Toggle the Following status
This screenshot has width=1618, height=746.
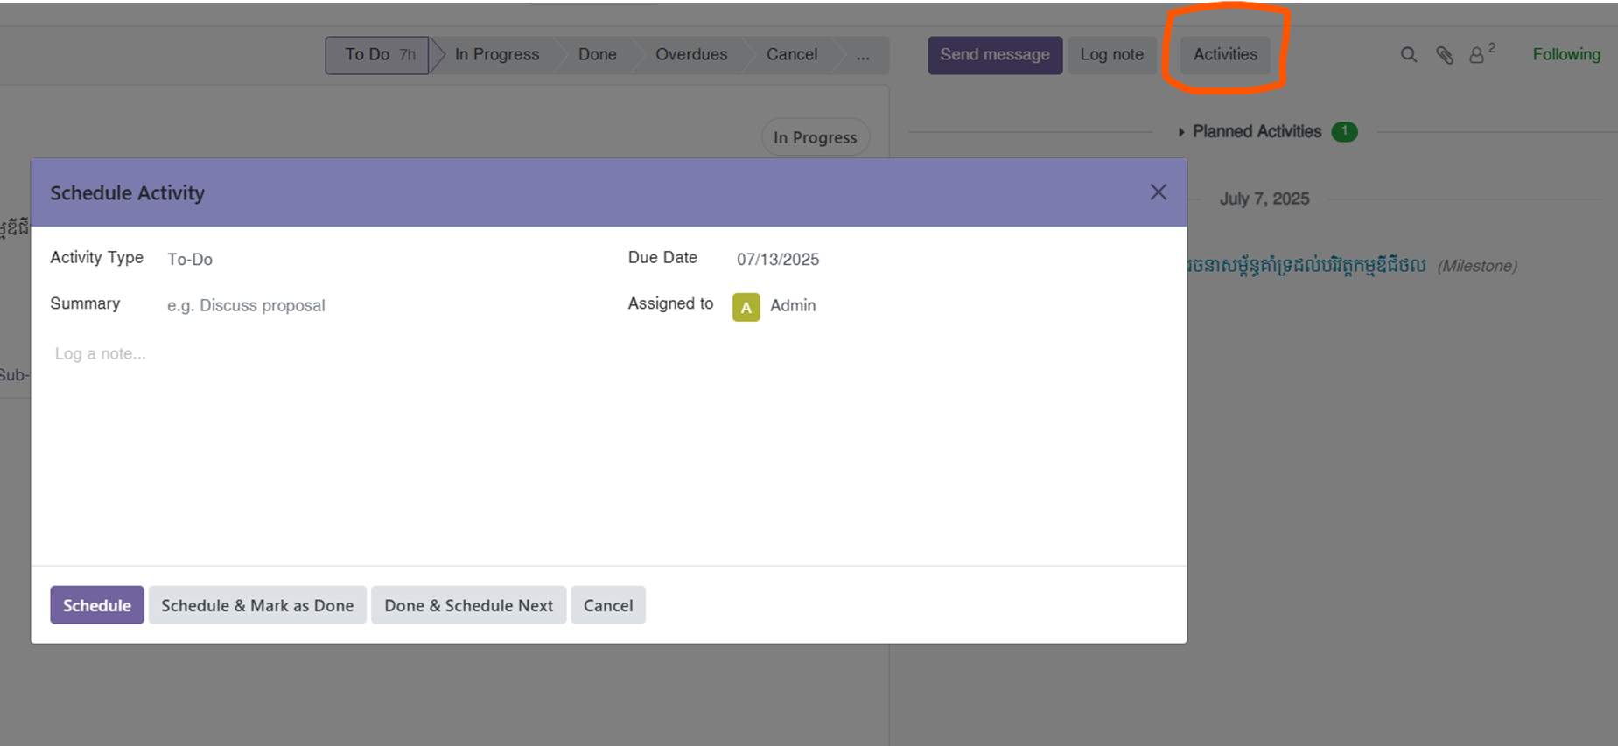1566,55
